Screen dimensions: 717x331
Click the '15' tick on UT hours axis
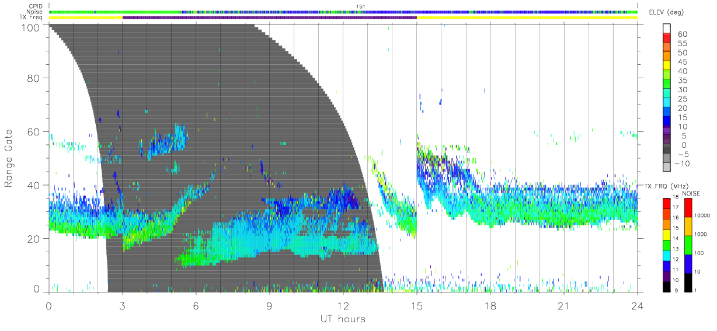(416, 306)
